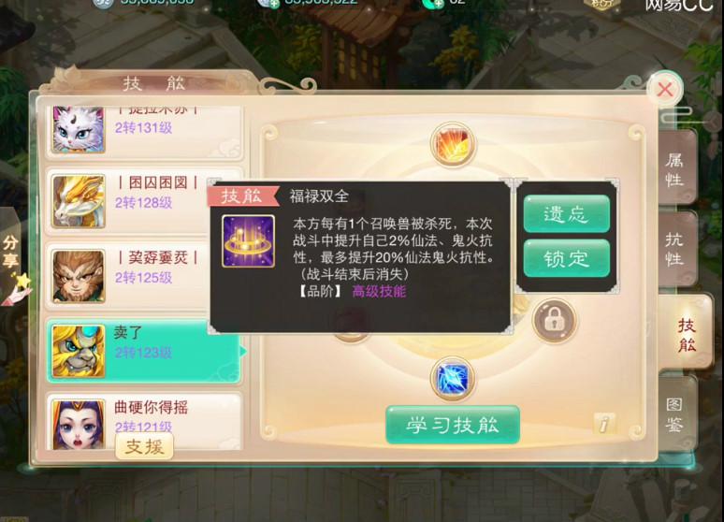The height and width of the screenshot is (522, 724).
Task: Select the blue lightning skill icon
Action: (x=453, y=378)
